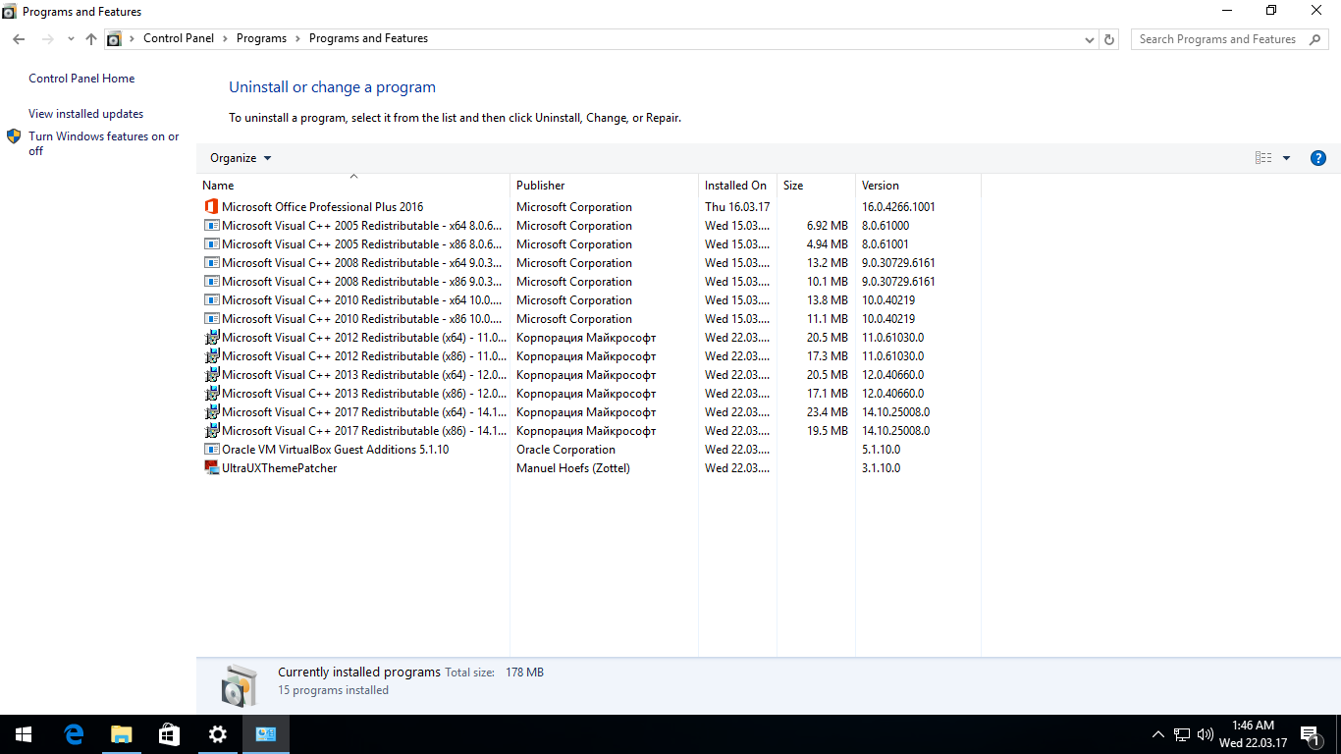Go back with the Back arrow
Screen dimensions: 1341x754
point(19,39)
